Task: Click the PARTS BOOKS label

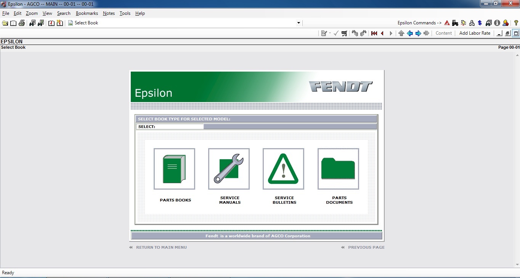Action: coord(175,200)
